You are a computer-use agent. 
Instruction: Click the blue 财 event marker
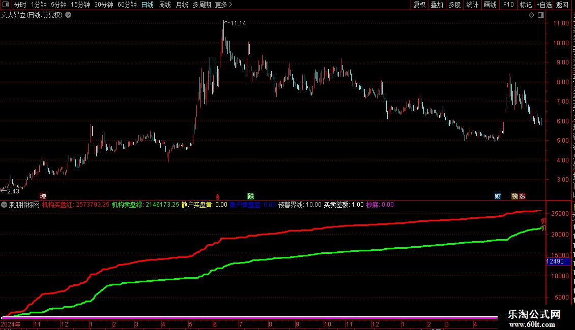[x=498, y=196]
